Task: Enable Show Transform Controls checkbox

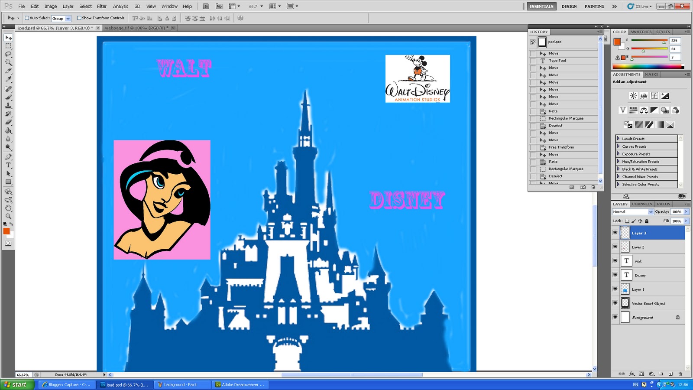Action: (79, 18)
